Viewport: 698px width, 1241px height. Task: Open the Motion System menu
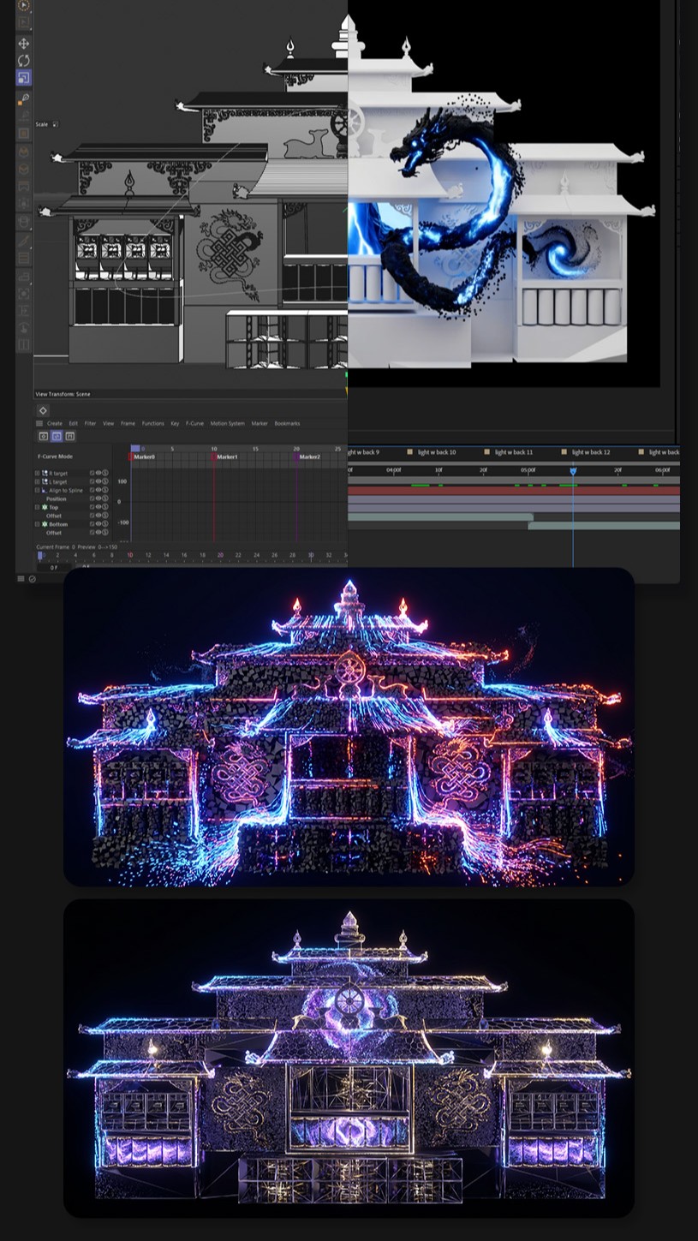coord(227,423)
